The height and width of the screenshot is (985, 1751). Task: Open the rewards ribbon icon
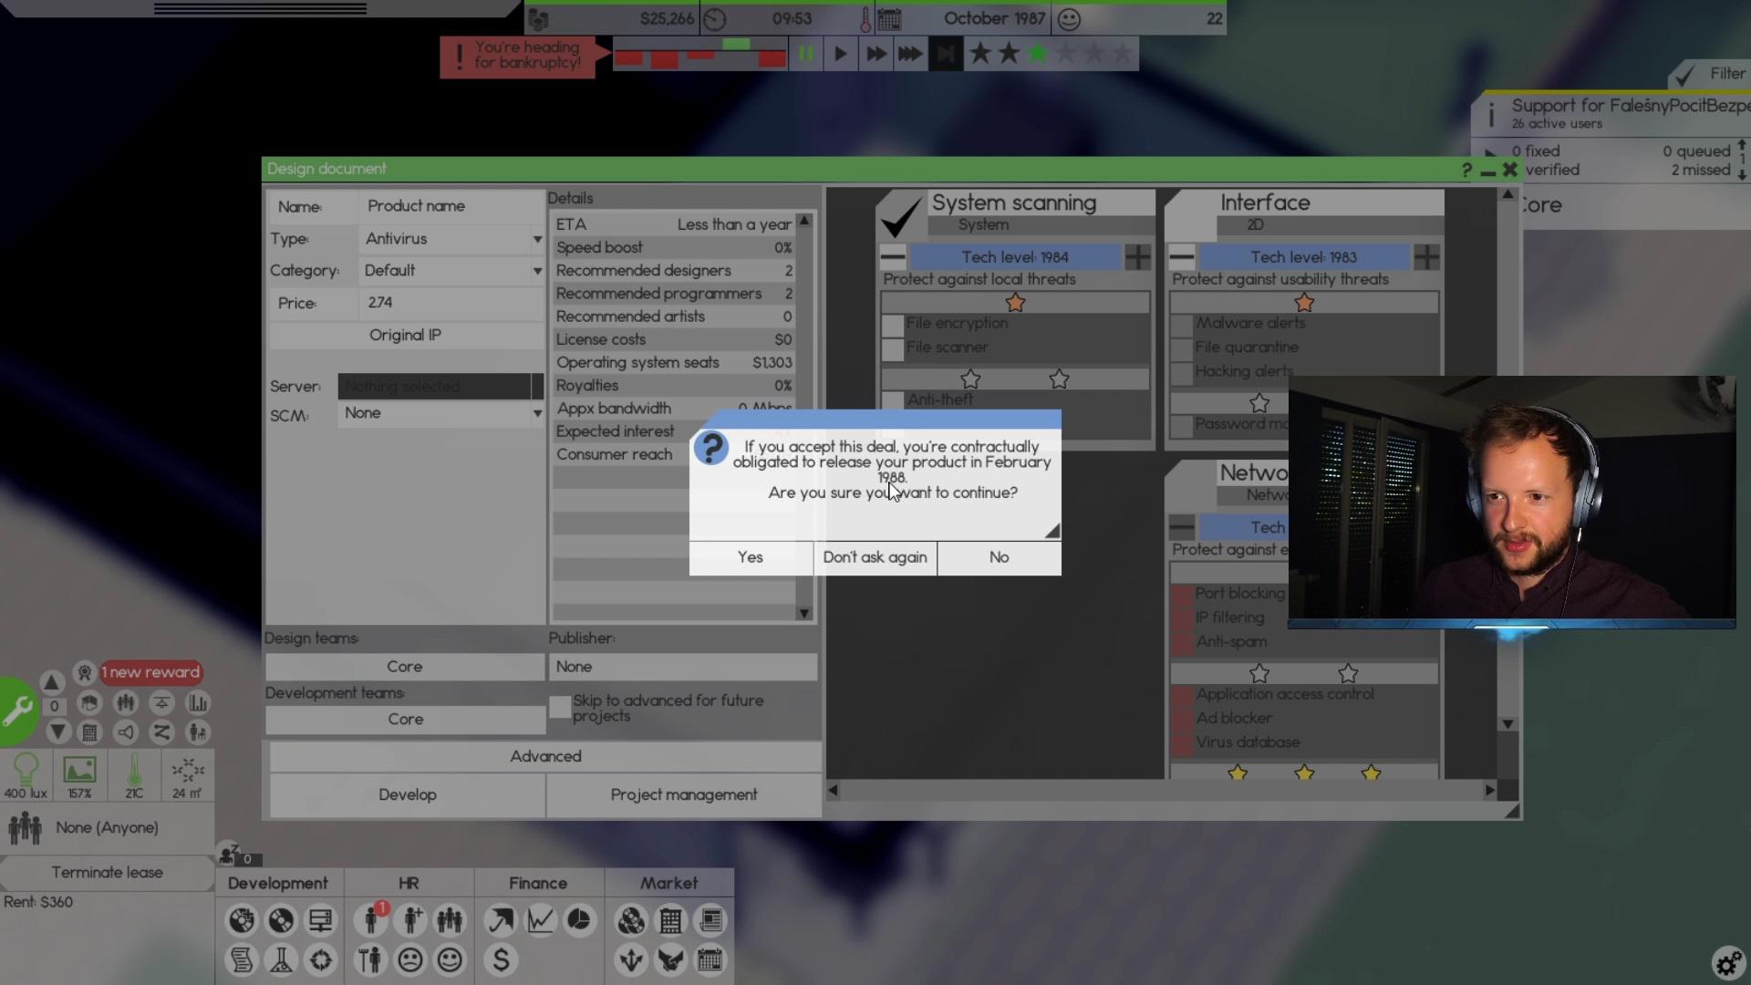point(85,672)
